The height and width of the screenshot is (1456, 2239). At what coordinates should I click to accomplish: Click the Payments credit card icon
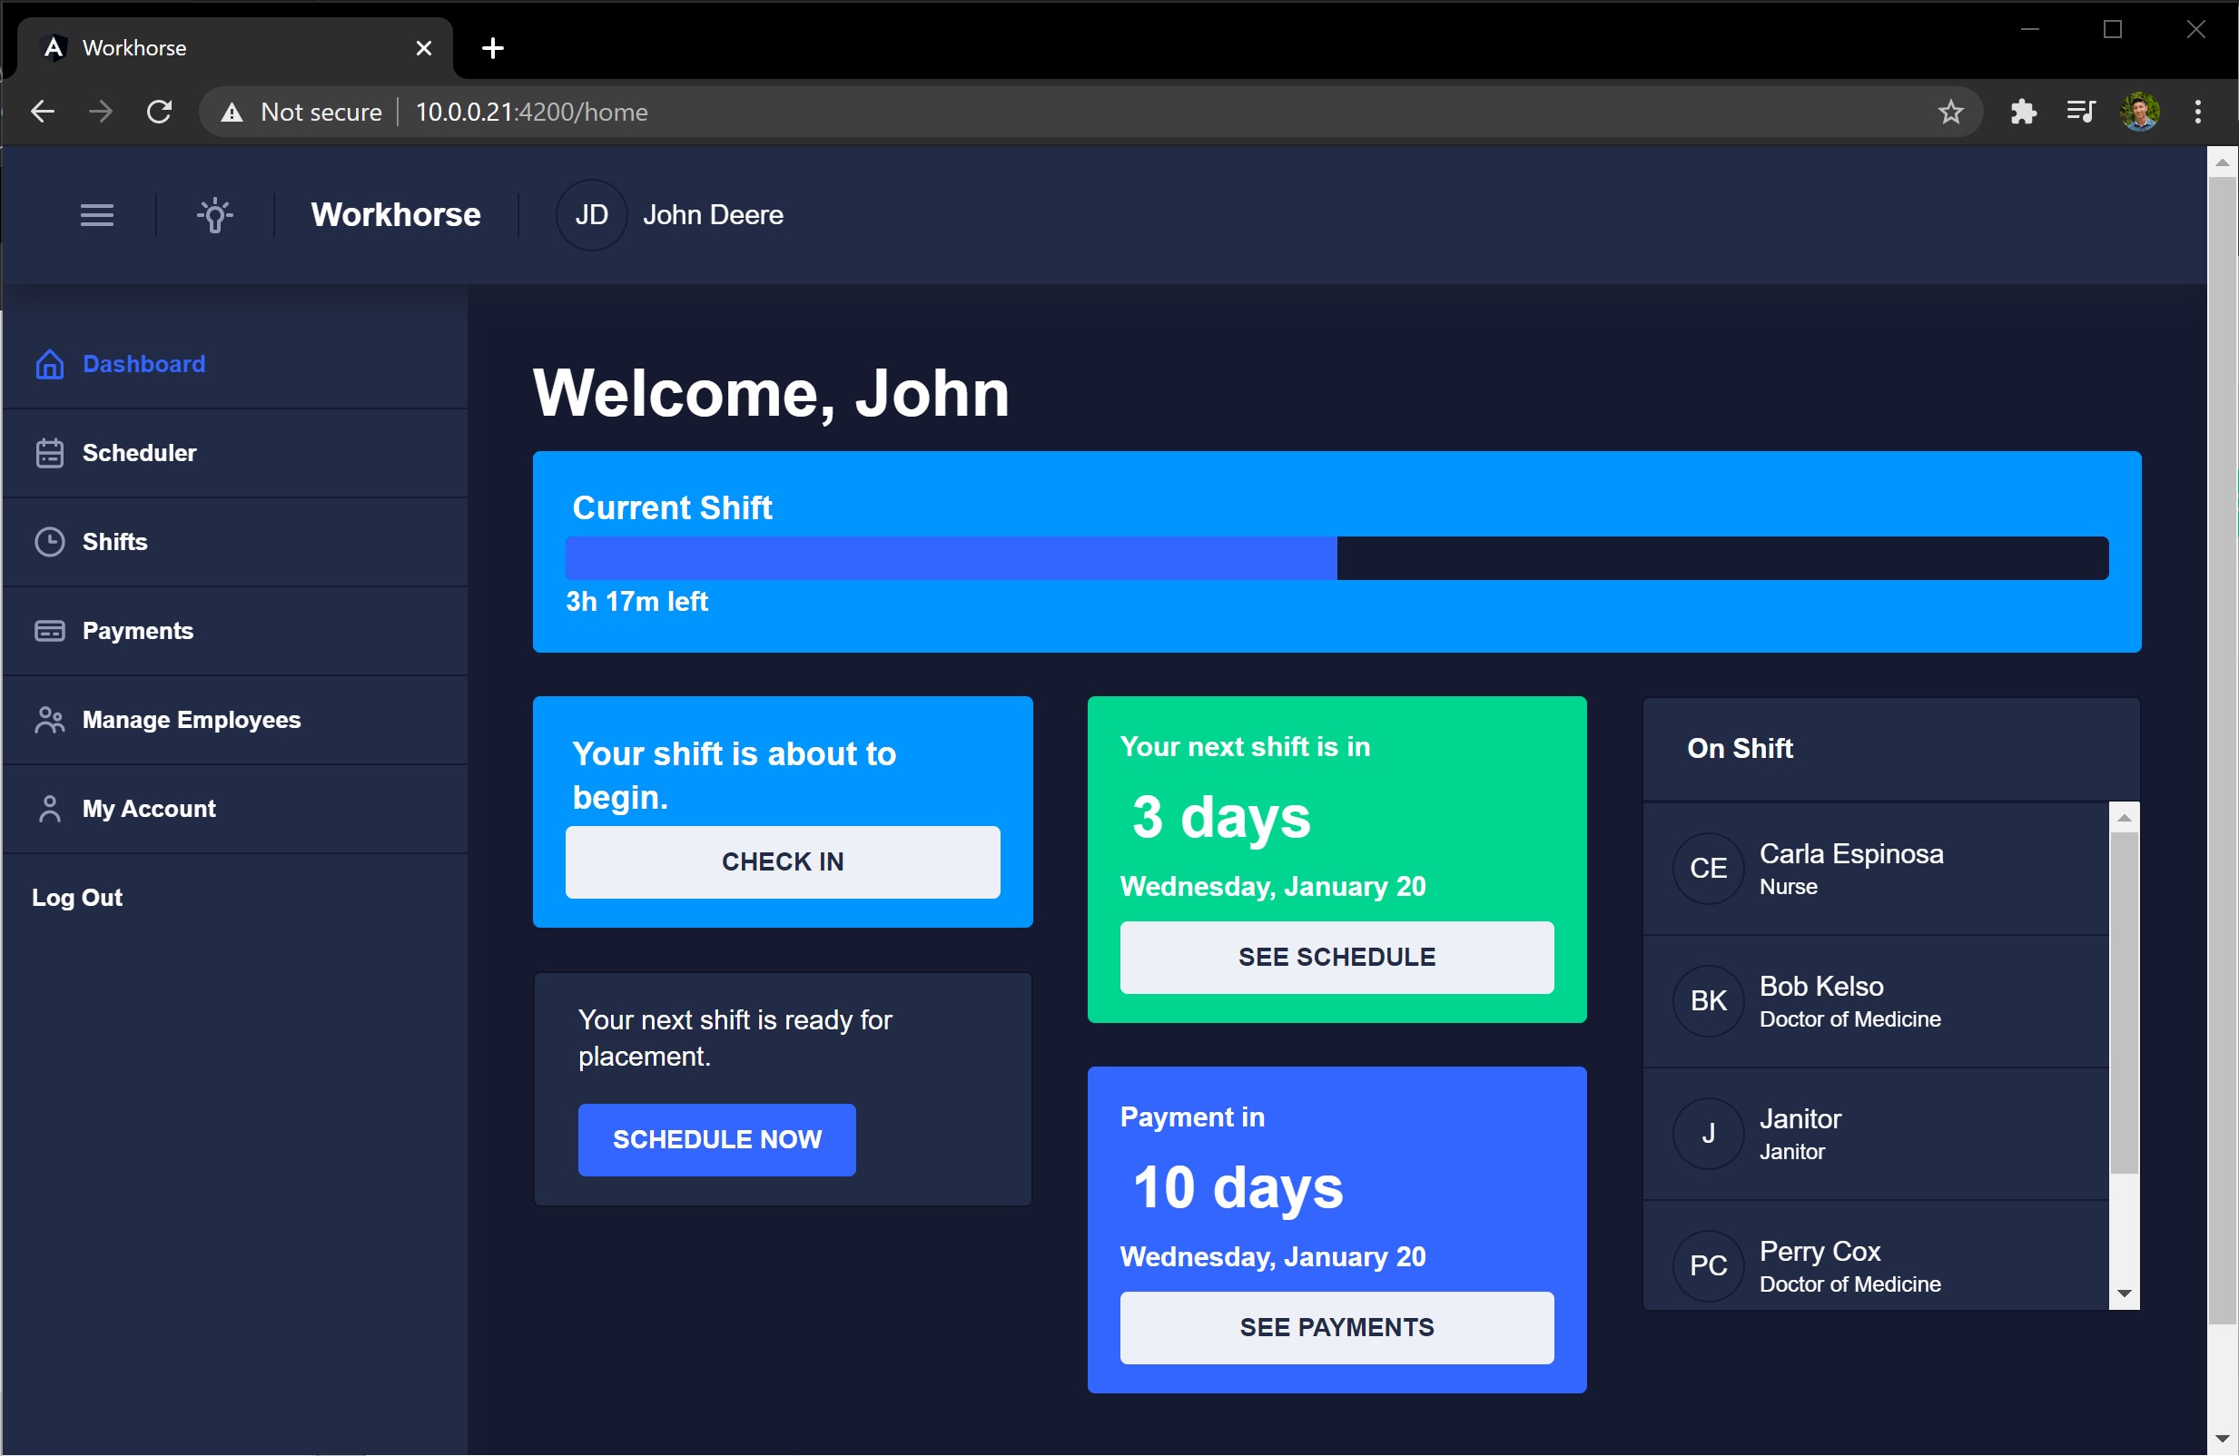point(50,631)
